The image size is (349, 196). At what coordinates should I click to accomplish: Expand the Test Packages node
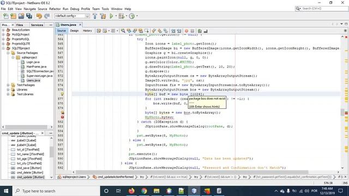click(x=8, y=85)
